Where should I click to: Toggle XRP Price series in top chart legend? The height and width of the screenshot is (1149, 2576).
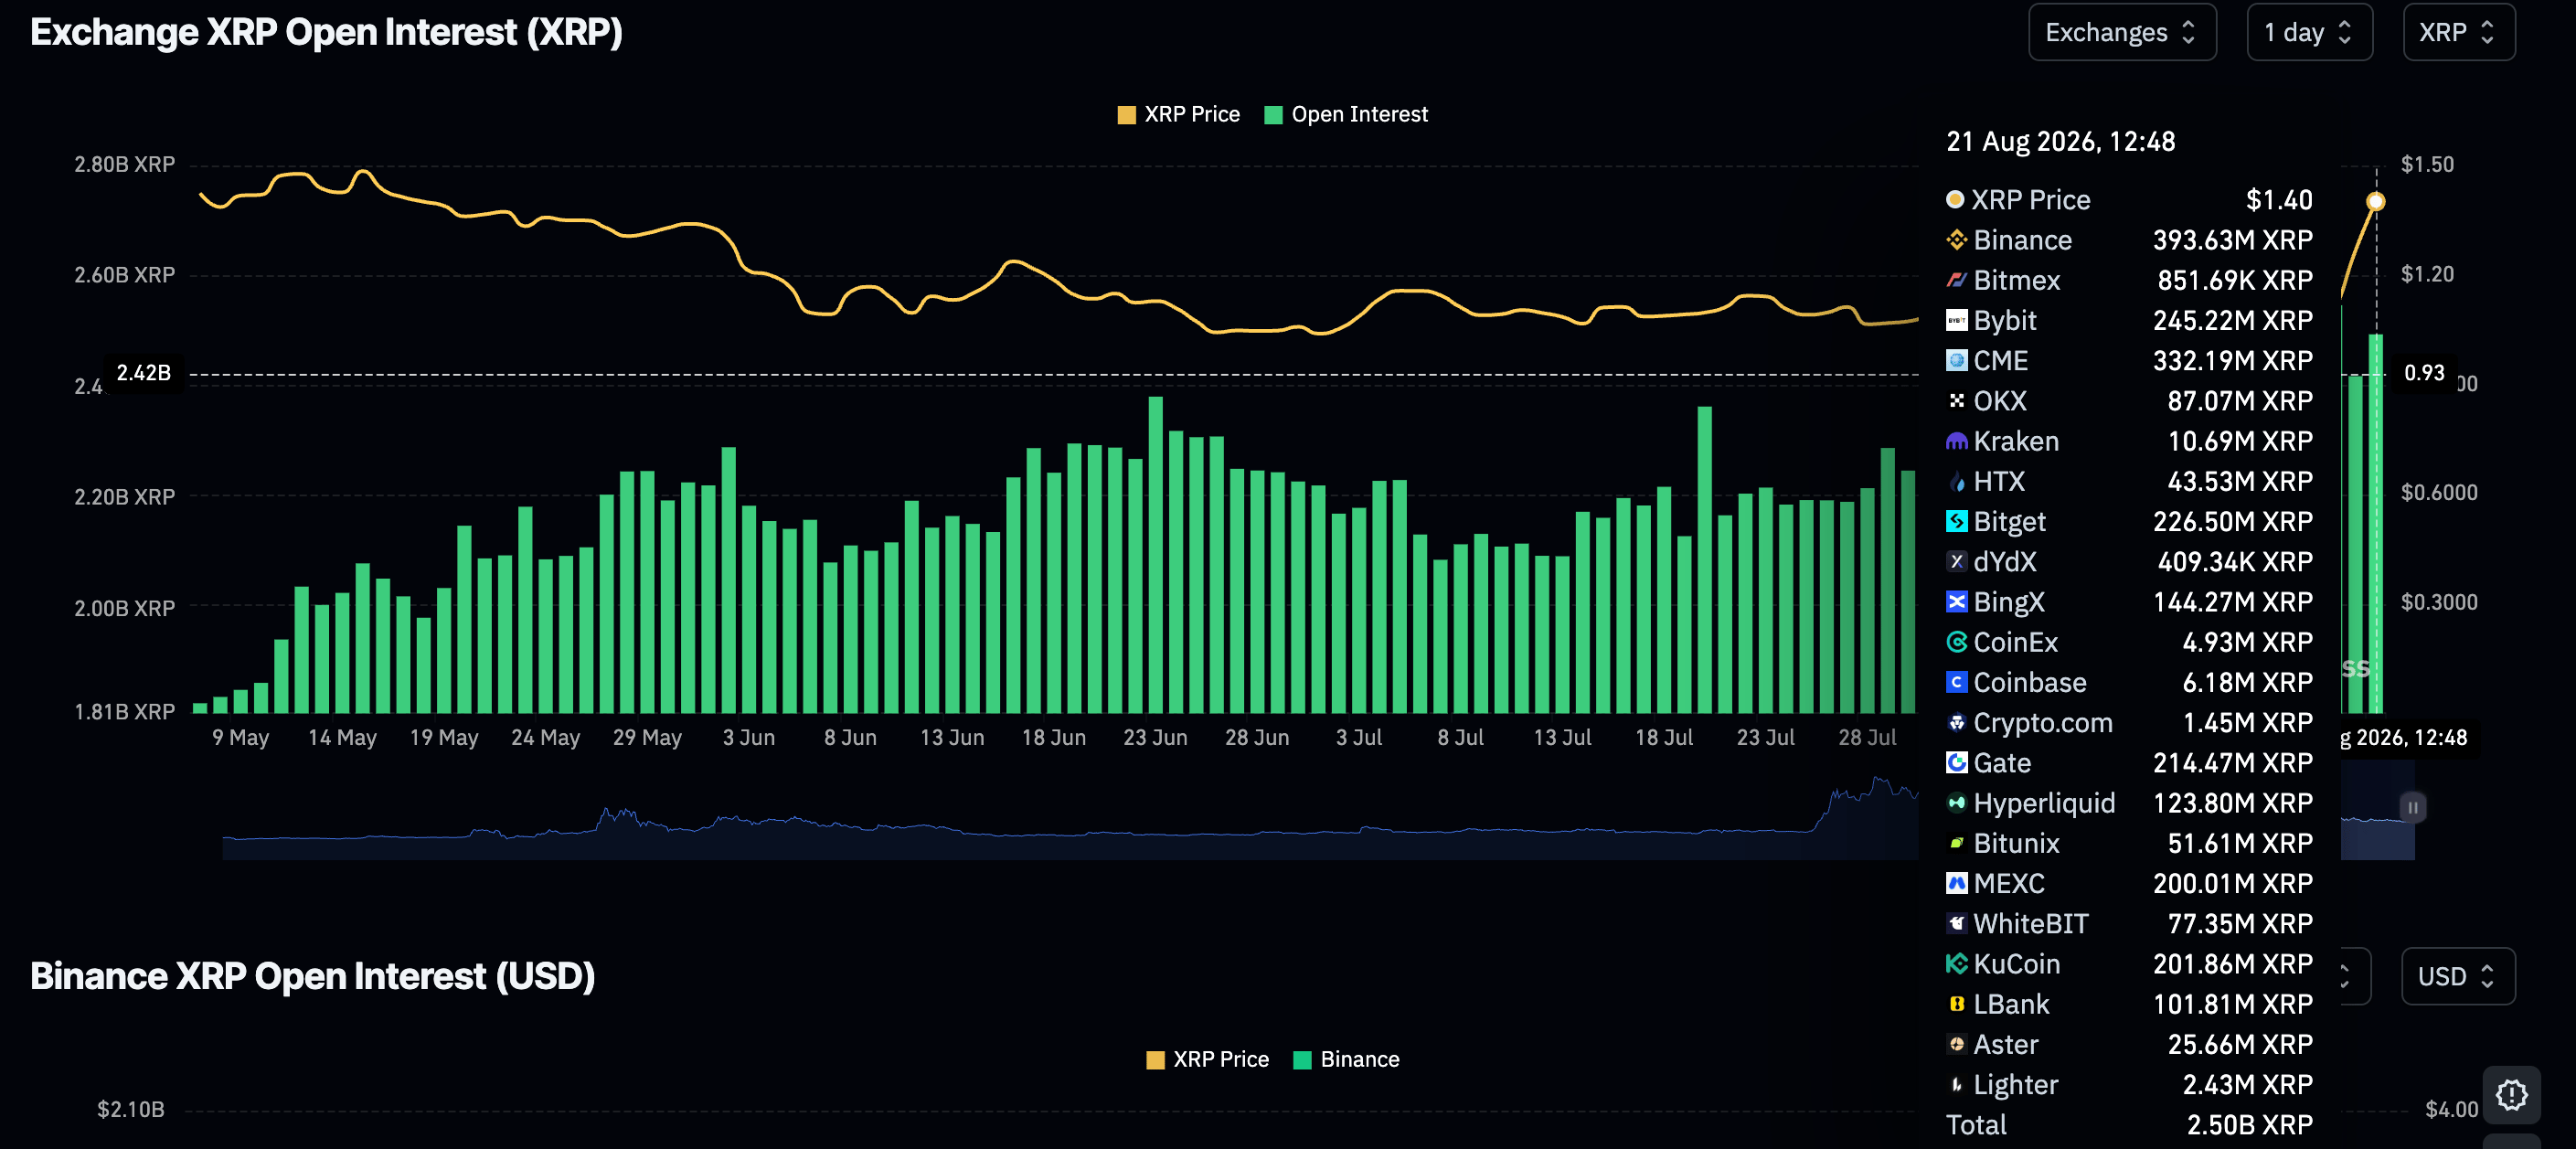click(1178, 114)
